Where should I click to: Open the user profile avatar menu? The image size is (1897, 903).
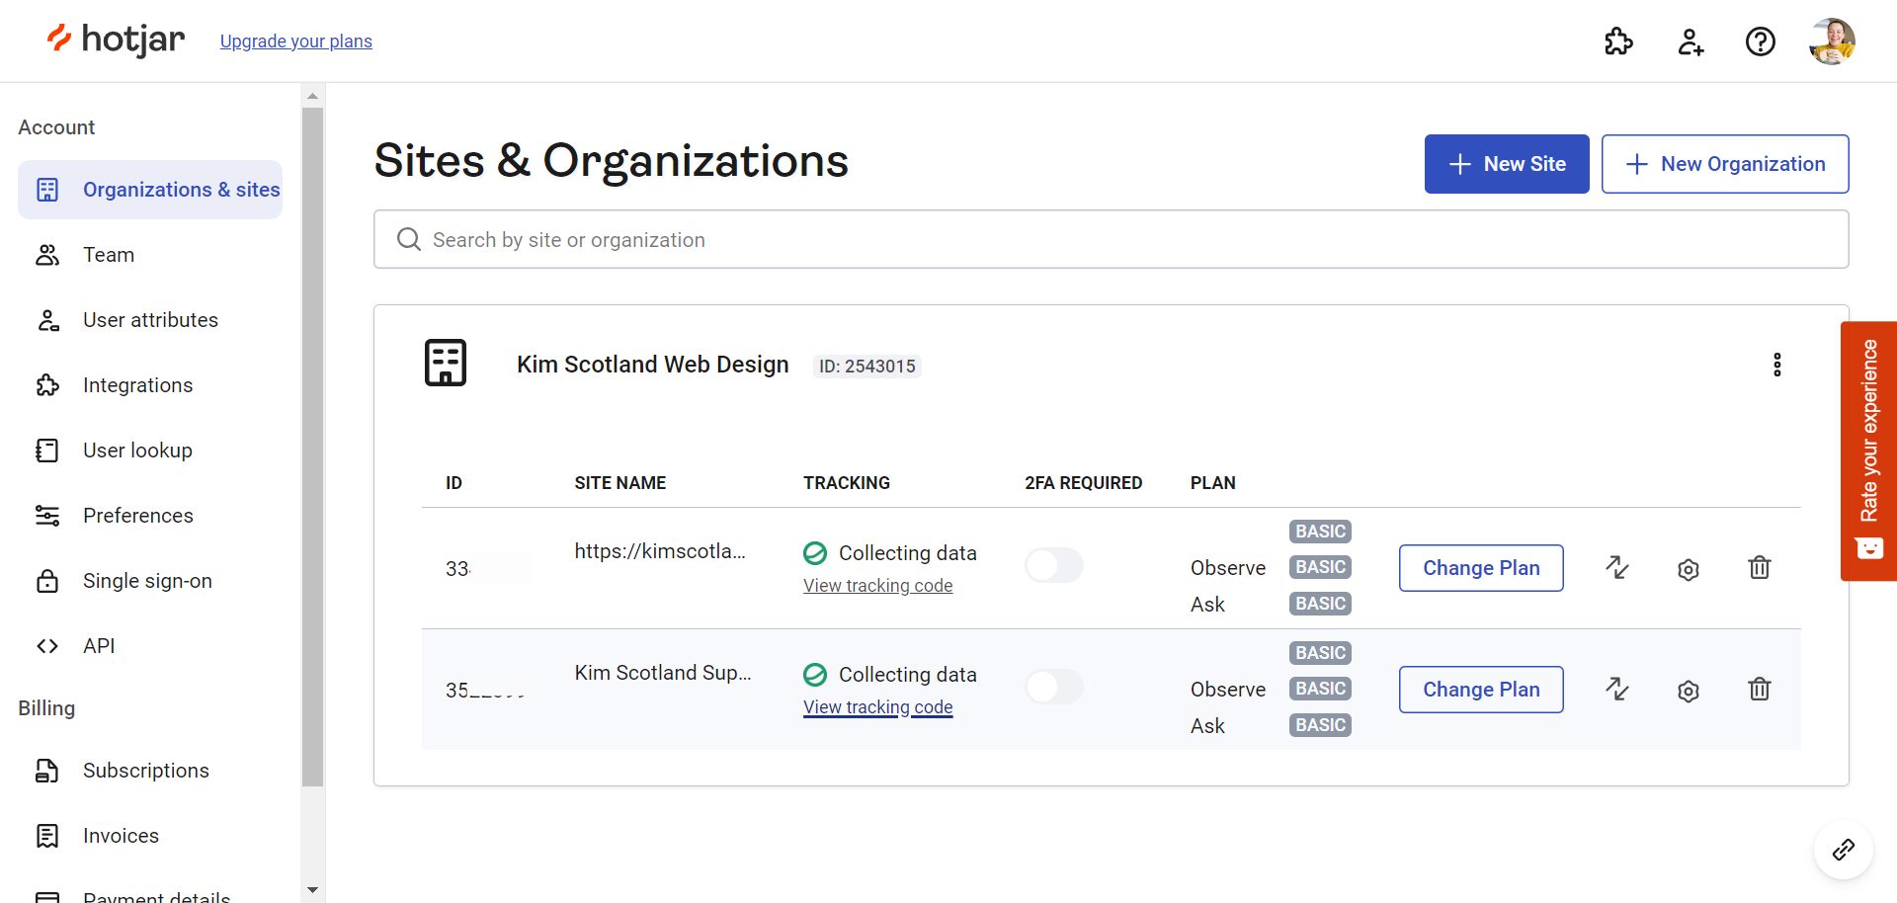click(1832, 41)
